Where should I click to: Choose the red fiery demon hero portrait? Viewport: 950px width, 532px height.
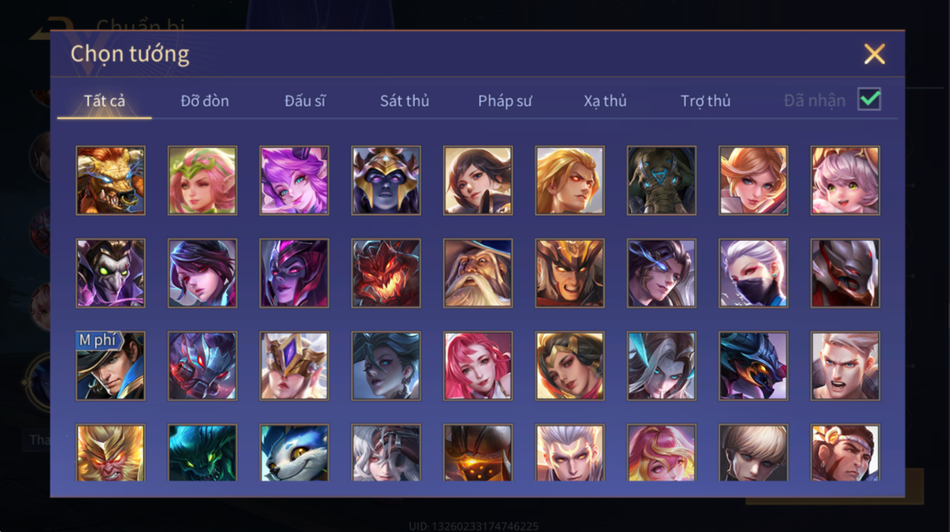click(386, 273)
